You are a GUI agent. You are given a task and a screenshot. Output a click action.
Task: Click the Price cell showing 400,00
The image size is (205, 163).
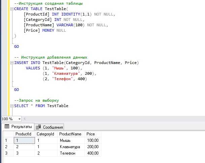92,153
